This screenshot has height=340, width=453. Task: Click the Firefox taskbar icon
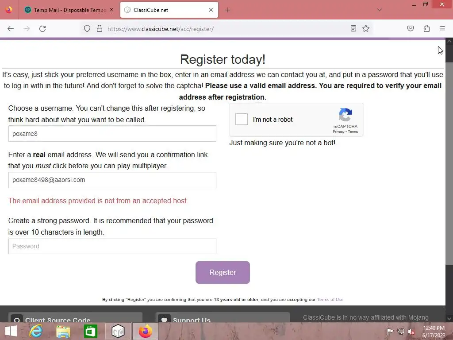(145, 331)
